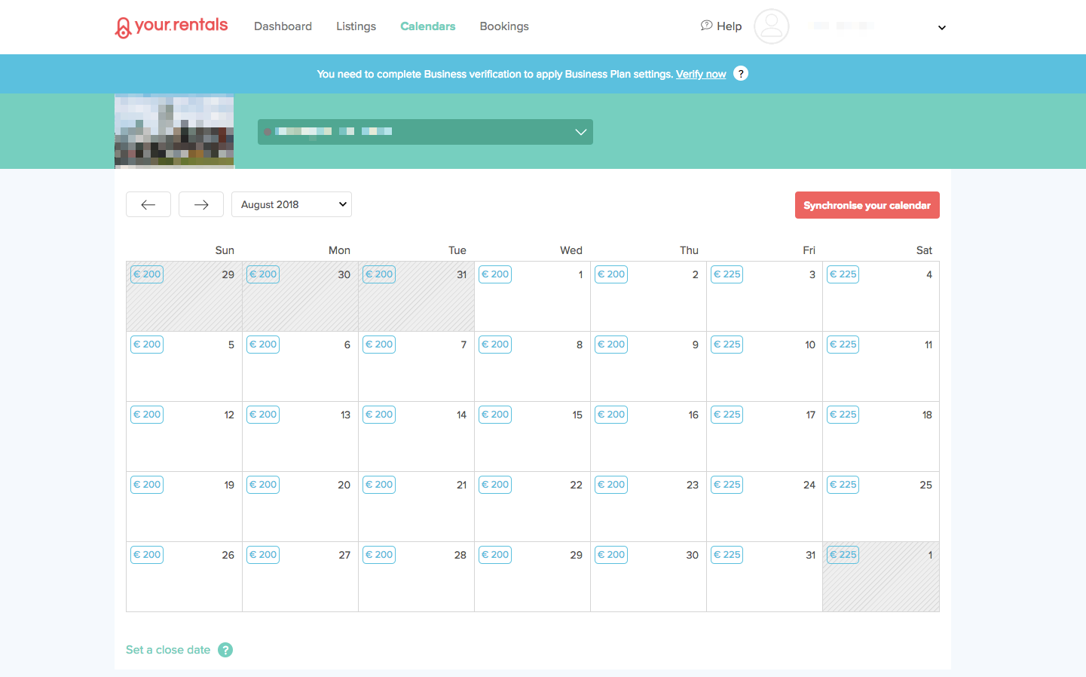This screenshot has width=1086, height=677.
Task: Click the €200 price tag on Tue 14
Action: click(x=379, y=415)
